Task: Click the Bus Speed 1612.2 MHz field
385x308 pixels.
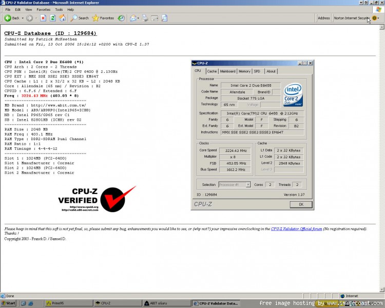Action: pyautogui.click(x=235, y=169)
